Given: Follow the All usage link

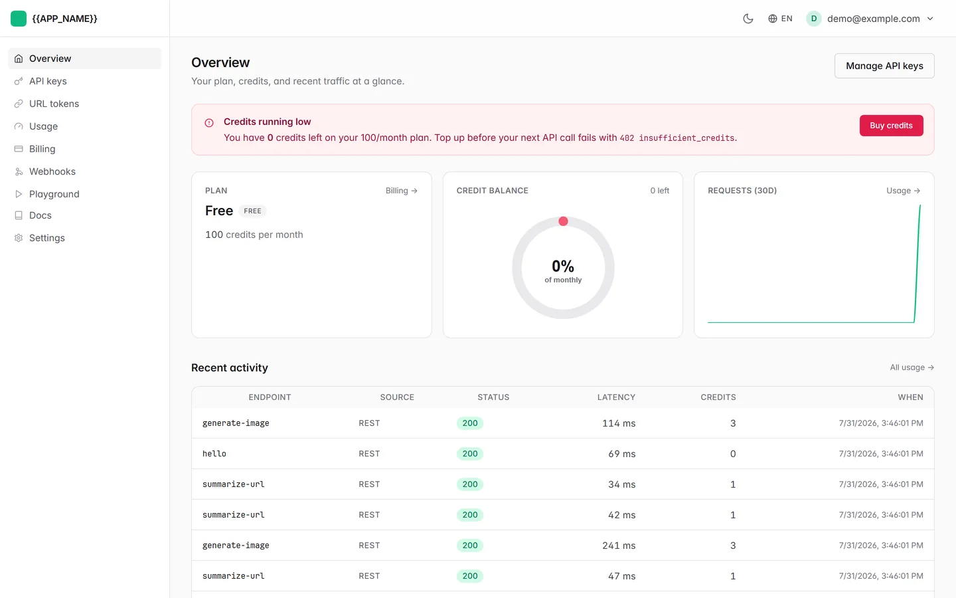Looking at the screenshot, I should tap(912, 367).
